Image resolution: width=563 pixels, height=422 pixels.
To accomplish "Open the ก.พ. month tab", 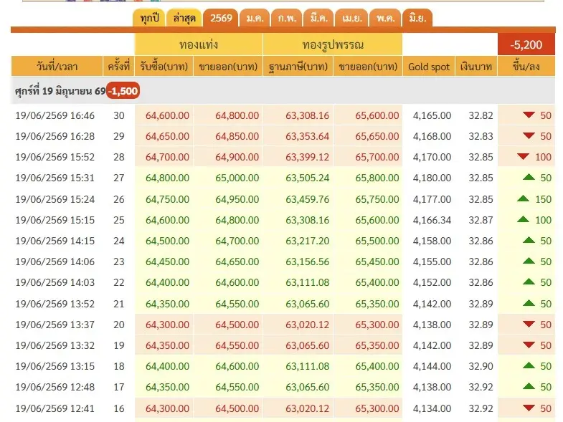I will pyautogui.click(x=287, y=18).
